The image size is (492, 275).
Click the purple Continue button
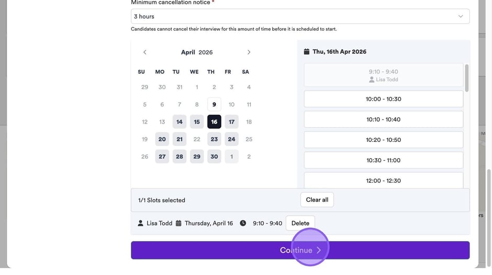(x=300, y=250)
